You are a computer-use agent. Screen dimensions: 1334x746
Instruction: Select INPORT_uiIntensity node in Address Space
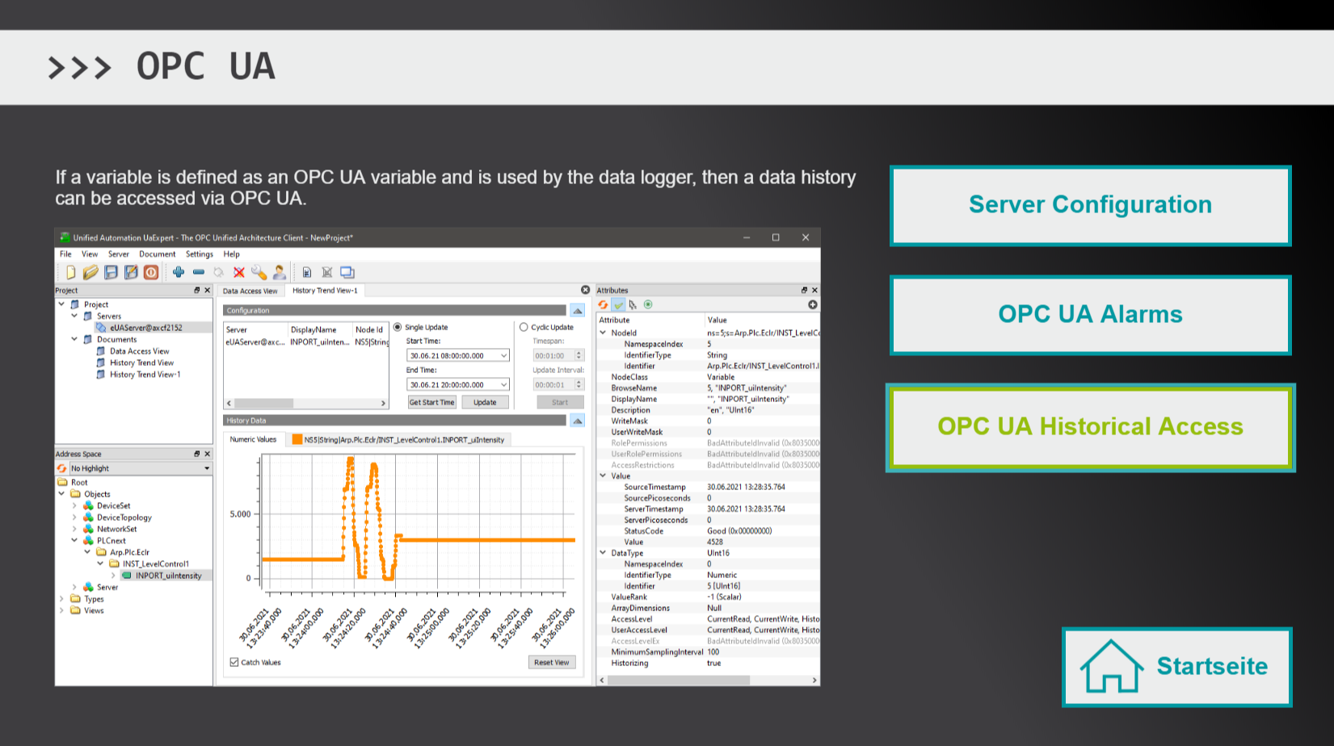point(168,576)
